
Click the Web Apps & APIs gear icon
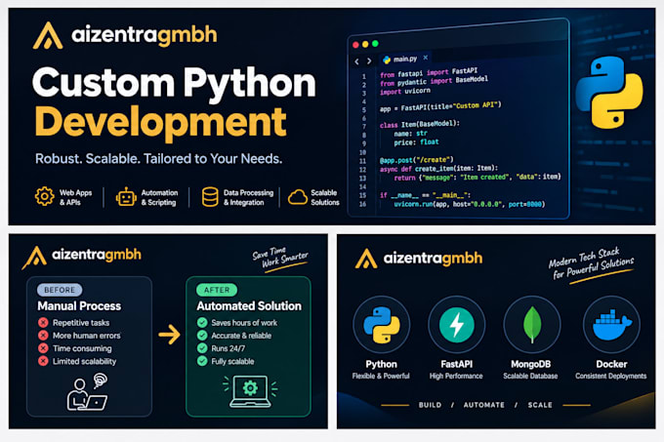[45, 196]
